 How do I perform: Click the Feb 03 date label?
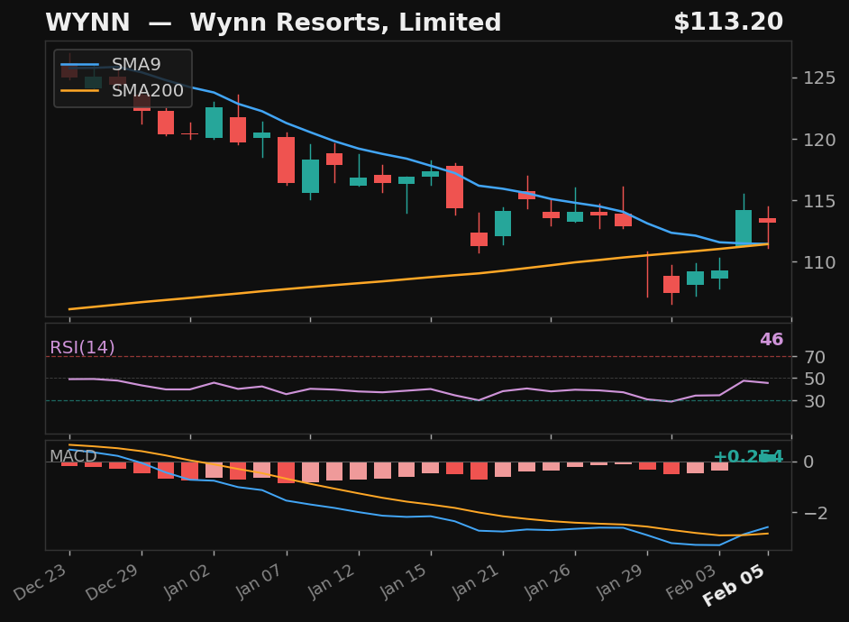pos(691,582)
